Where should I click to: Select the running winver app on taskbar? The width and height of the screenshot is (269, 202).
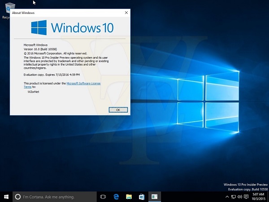pos(155,197)
